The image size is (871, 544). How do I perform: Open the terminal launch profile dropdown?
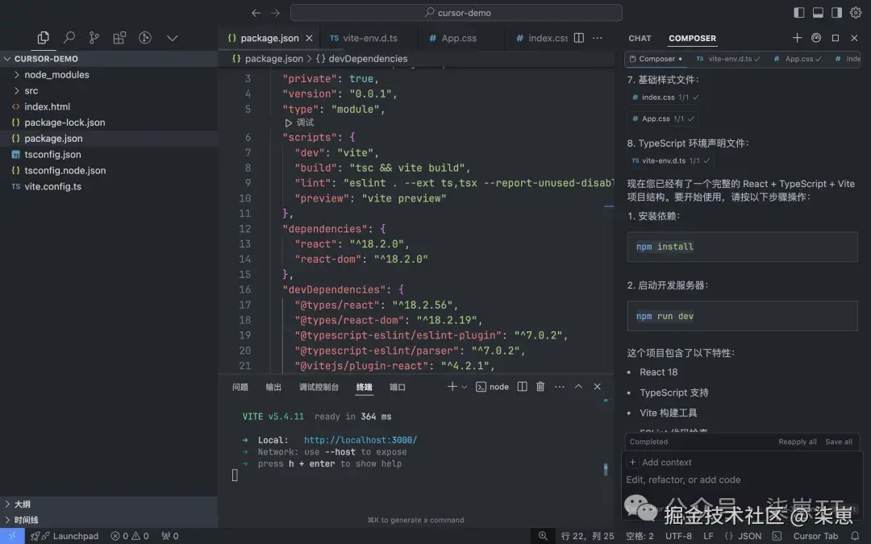tap(465, 387)
